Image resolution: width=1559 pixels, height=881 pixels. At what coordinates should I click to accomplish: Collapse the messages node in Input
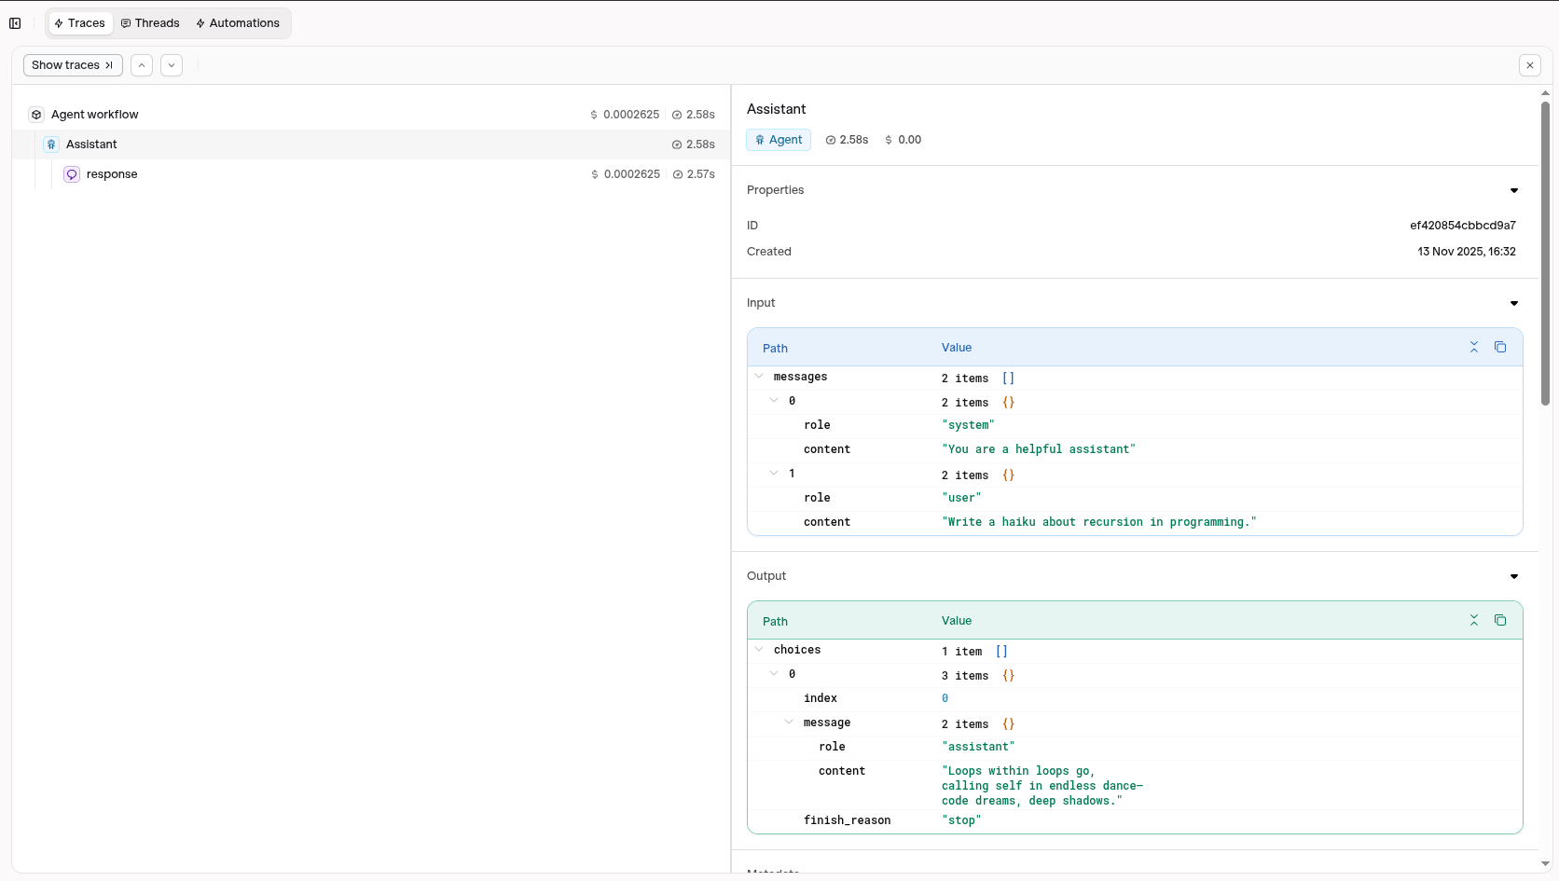[x=759, y=377]
